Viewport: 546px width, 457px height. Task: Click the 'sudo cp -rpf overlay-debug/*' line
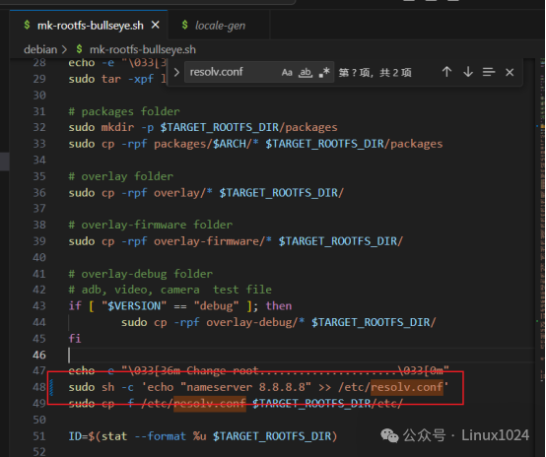pos(278,322)
